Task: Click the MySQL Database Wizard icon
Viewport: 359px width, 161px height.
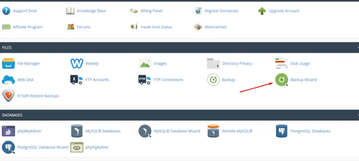Action: 145,131
